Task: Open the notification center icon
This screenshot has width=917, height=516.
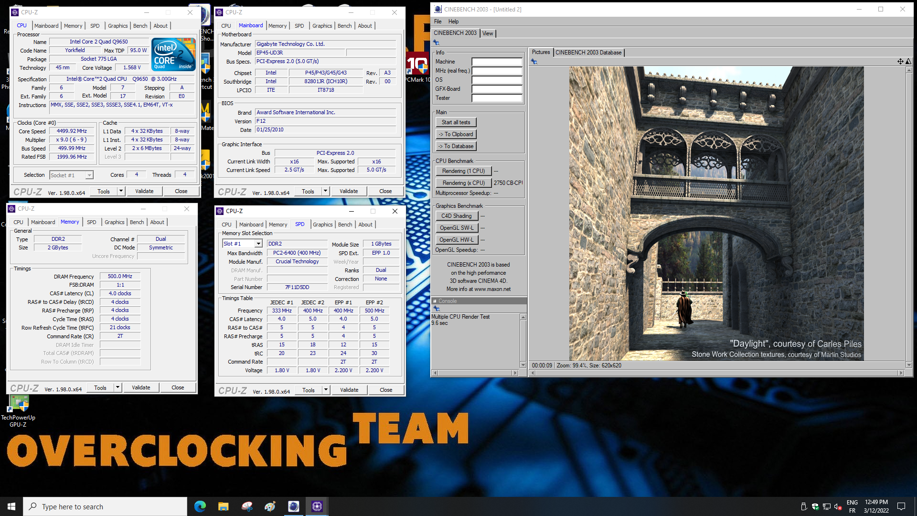Action: coord(901,506)
